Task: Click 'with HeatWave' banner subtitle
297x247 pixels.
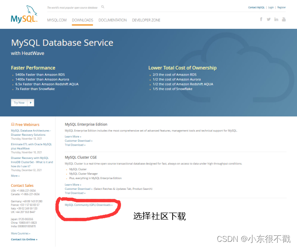Action: 27,53
